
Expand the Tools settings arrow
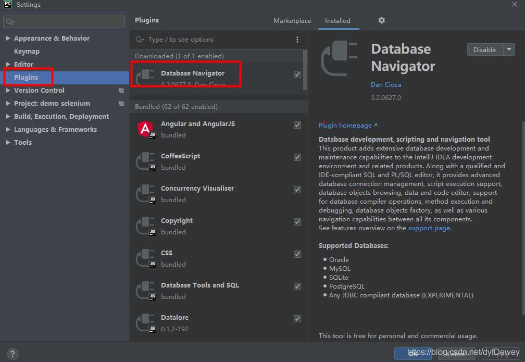[x=8, y=142]
